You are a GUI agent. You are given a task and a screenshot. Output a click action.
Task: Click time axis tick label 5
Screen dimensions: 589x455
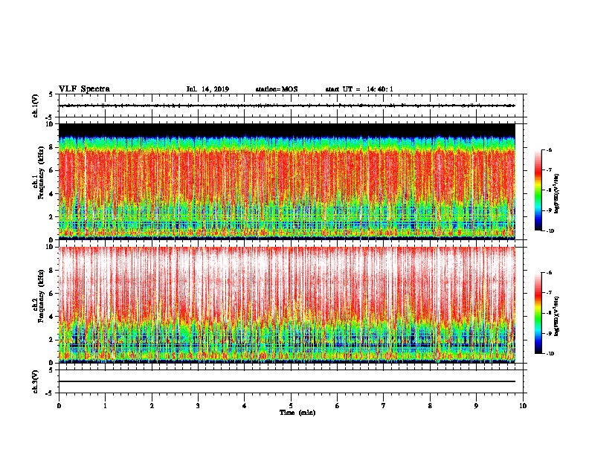(x=291, y=406)
